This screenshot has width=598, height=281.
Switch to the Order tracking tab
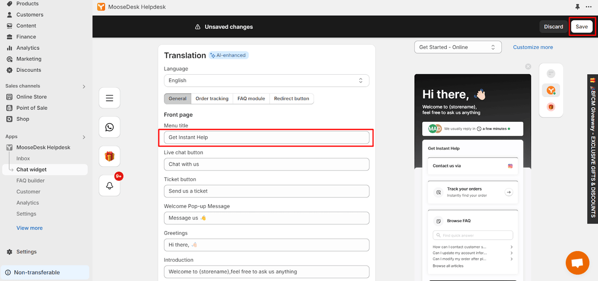pyautogui.click(x=212, y=98)
